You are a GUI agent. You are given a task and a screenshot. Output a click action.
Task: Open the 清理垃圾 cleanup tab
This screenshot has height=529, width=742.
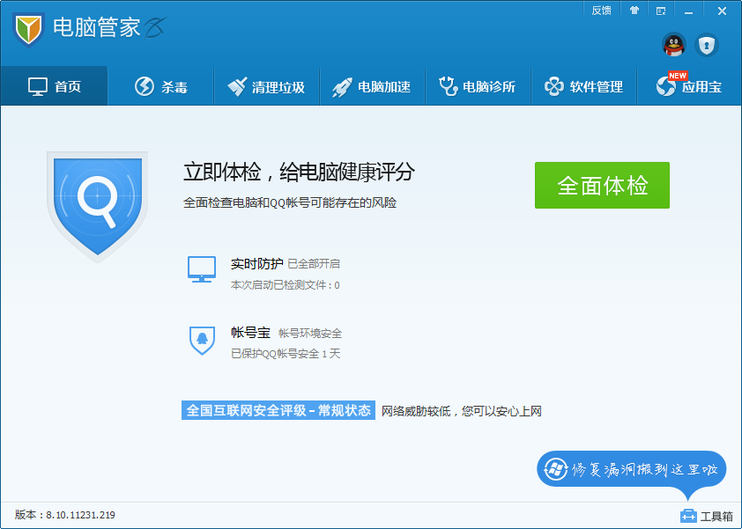coord(266,86)
